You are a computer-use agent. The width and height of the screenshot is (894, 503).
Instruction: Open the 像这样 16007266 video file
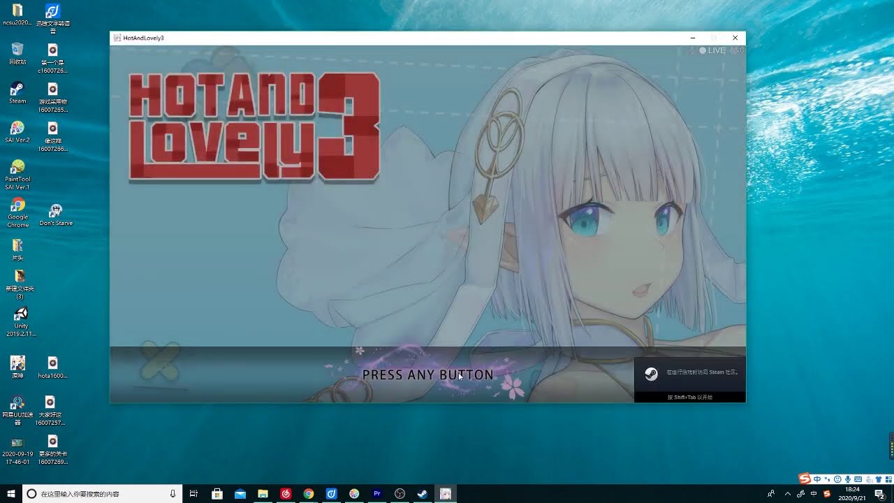(x=52, y=137)
